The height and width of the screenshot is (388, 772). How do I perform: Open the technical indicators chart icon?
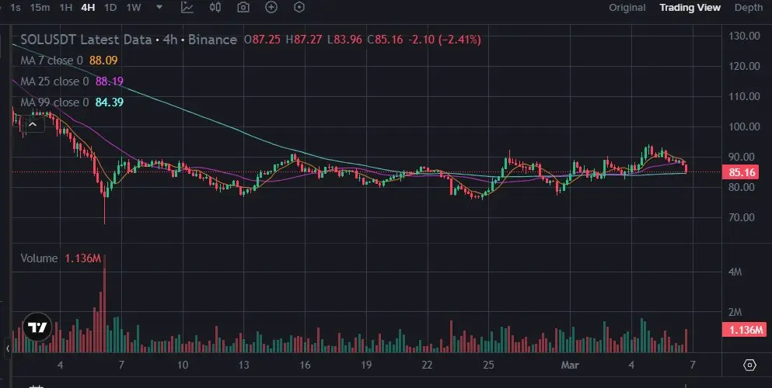click(187, 8)
